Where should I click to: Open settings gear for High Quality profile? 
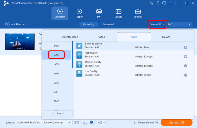[x=185, y=57]
